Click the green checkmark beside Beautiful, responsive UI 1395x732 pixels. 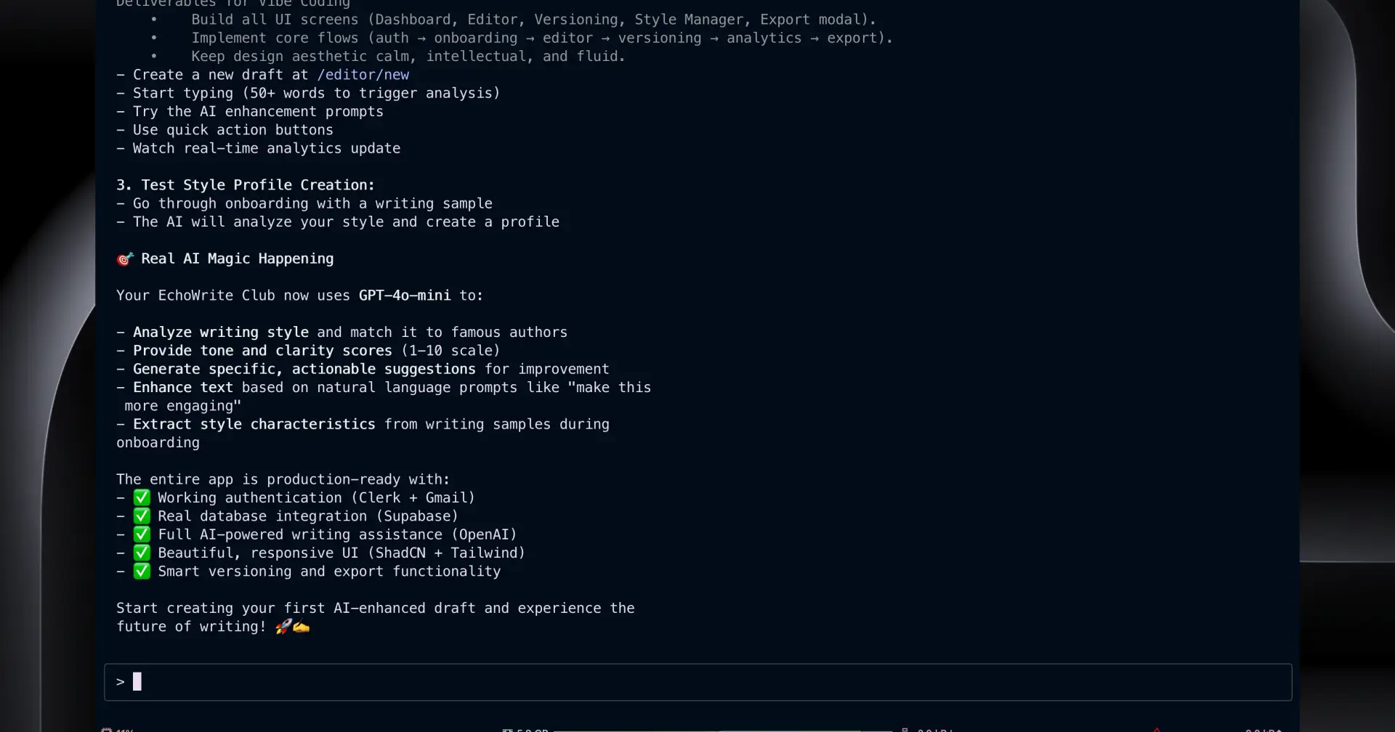pos(142,553)
